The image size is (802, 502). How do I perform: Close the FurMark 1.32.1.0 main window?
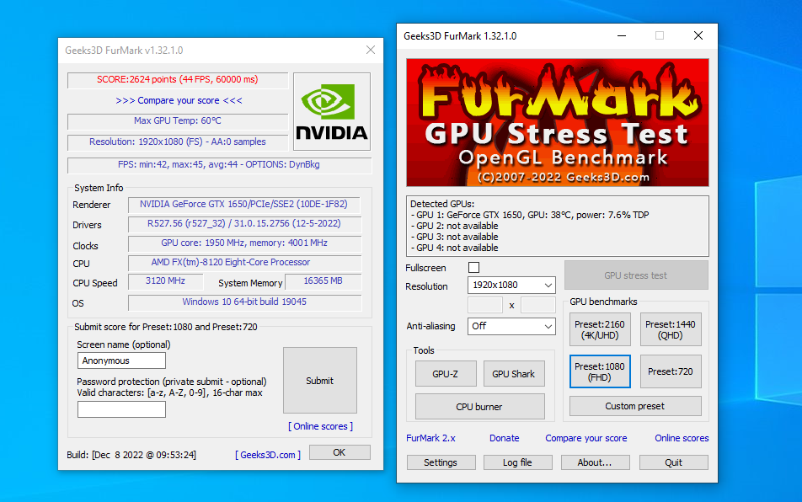[698, 35]
